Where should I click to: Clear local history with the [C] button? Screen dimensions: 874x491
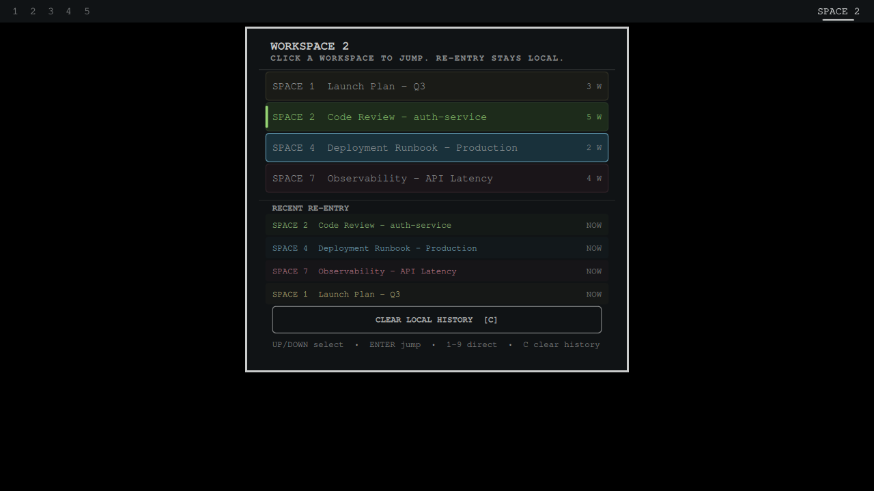point(437,320)
